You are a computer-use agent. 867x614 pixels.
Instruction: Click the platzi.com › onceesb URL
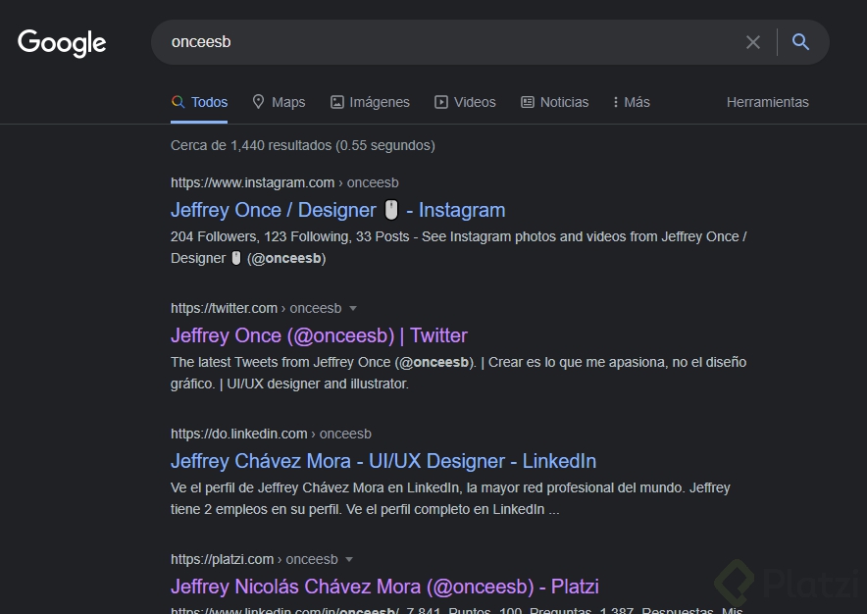pyautogui.click(x=254, y=560)
